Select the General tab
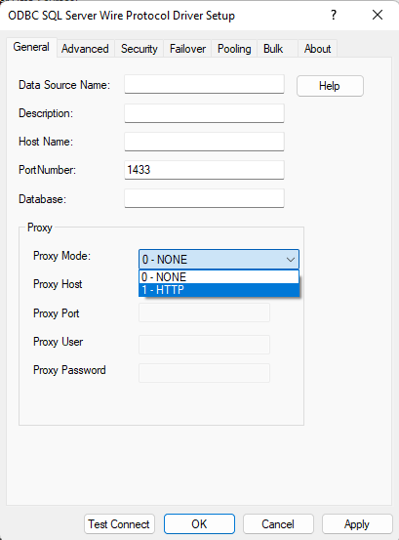The image size is (399, 540). pos(31,47)
